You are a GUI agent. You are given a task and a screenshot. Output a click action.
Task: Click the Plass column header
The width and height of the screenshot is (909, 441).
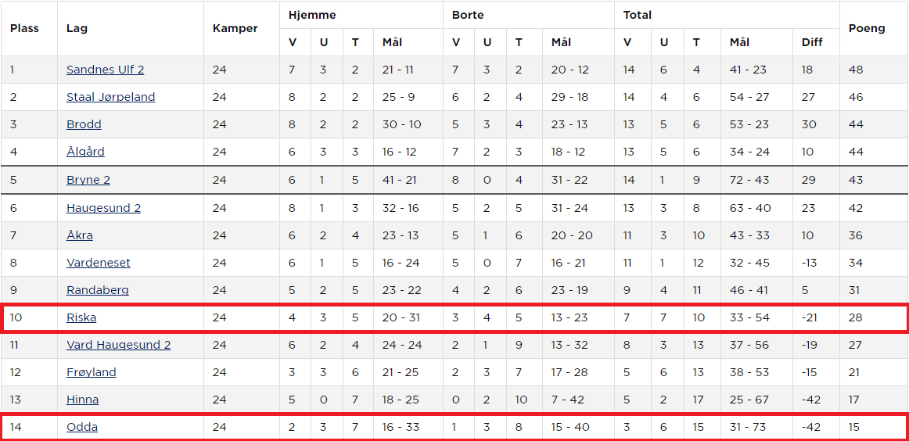24,28
